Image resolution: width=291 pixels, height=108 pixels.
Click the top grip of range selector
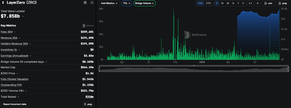coord(194,66)
